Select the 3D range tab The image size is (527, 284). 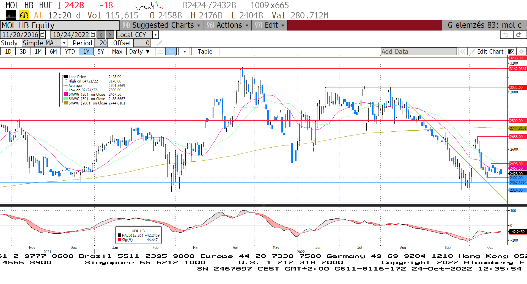coord(23,51)
